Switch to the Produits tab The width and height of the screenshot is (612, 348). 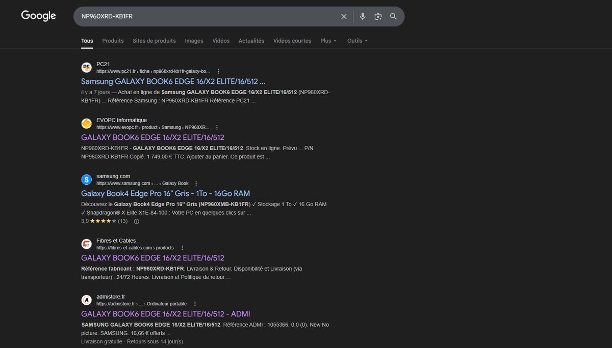[113, 41]
